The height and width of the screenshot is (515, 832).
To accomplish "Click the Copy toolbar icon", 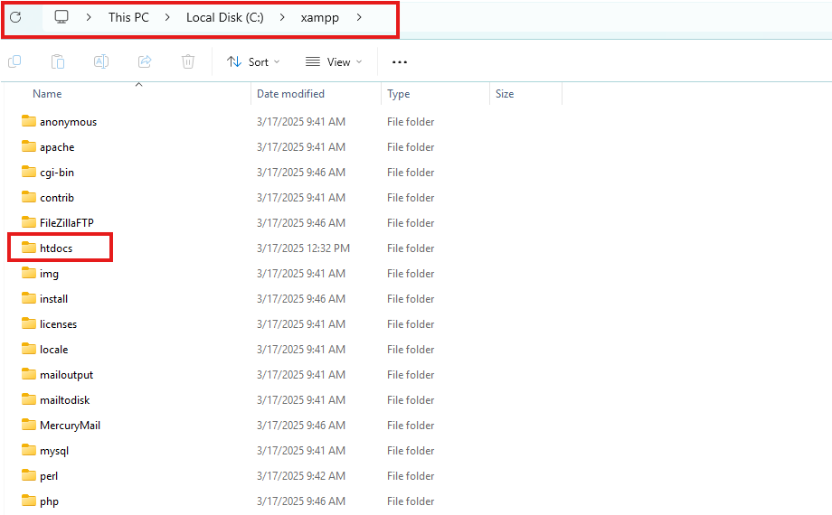I will 14,61.
